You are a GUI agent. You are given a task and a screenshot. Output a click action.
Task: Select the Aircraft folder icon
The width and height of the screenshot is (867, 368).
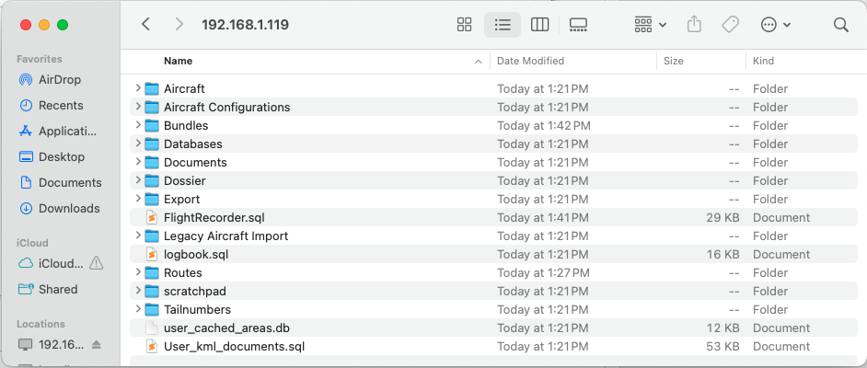tap(152, 88)
